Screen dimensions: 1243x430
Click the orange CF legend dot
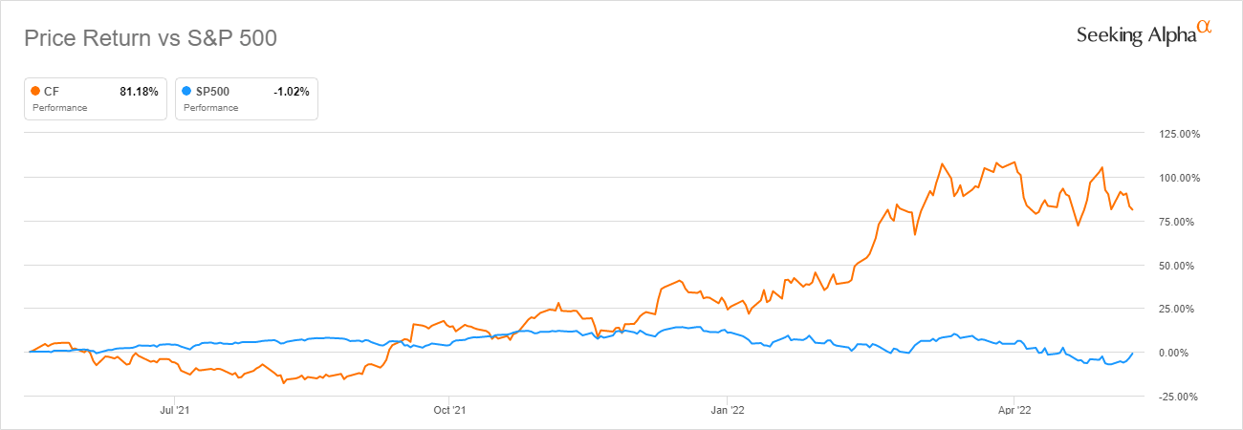click(x=36, y=91)
